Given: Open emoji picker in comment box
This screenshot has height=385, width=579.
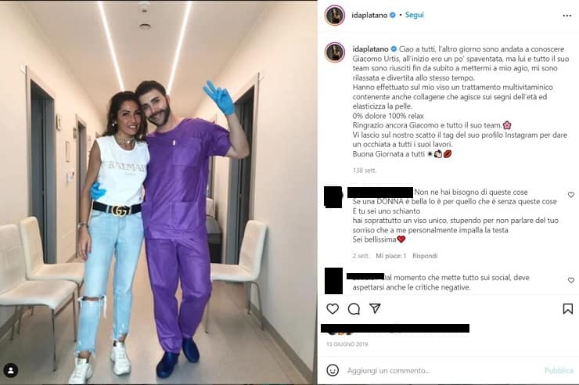Looking at the screenshot, I should (333, 370).
